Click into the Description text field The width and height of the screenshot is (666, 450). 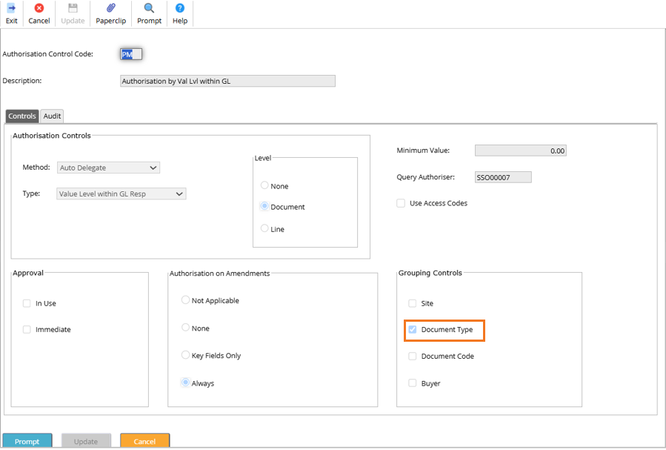point(227,82)
